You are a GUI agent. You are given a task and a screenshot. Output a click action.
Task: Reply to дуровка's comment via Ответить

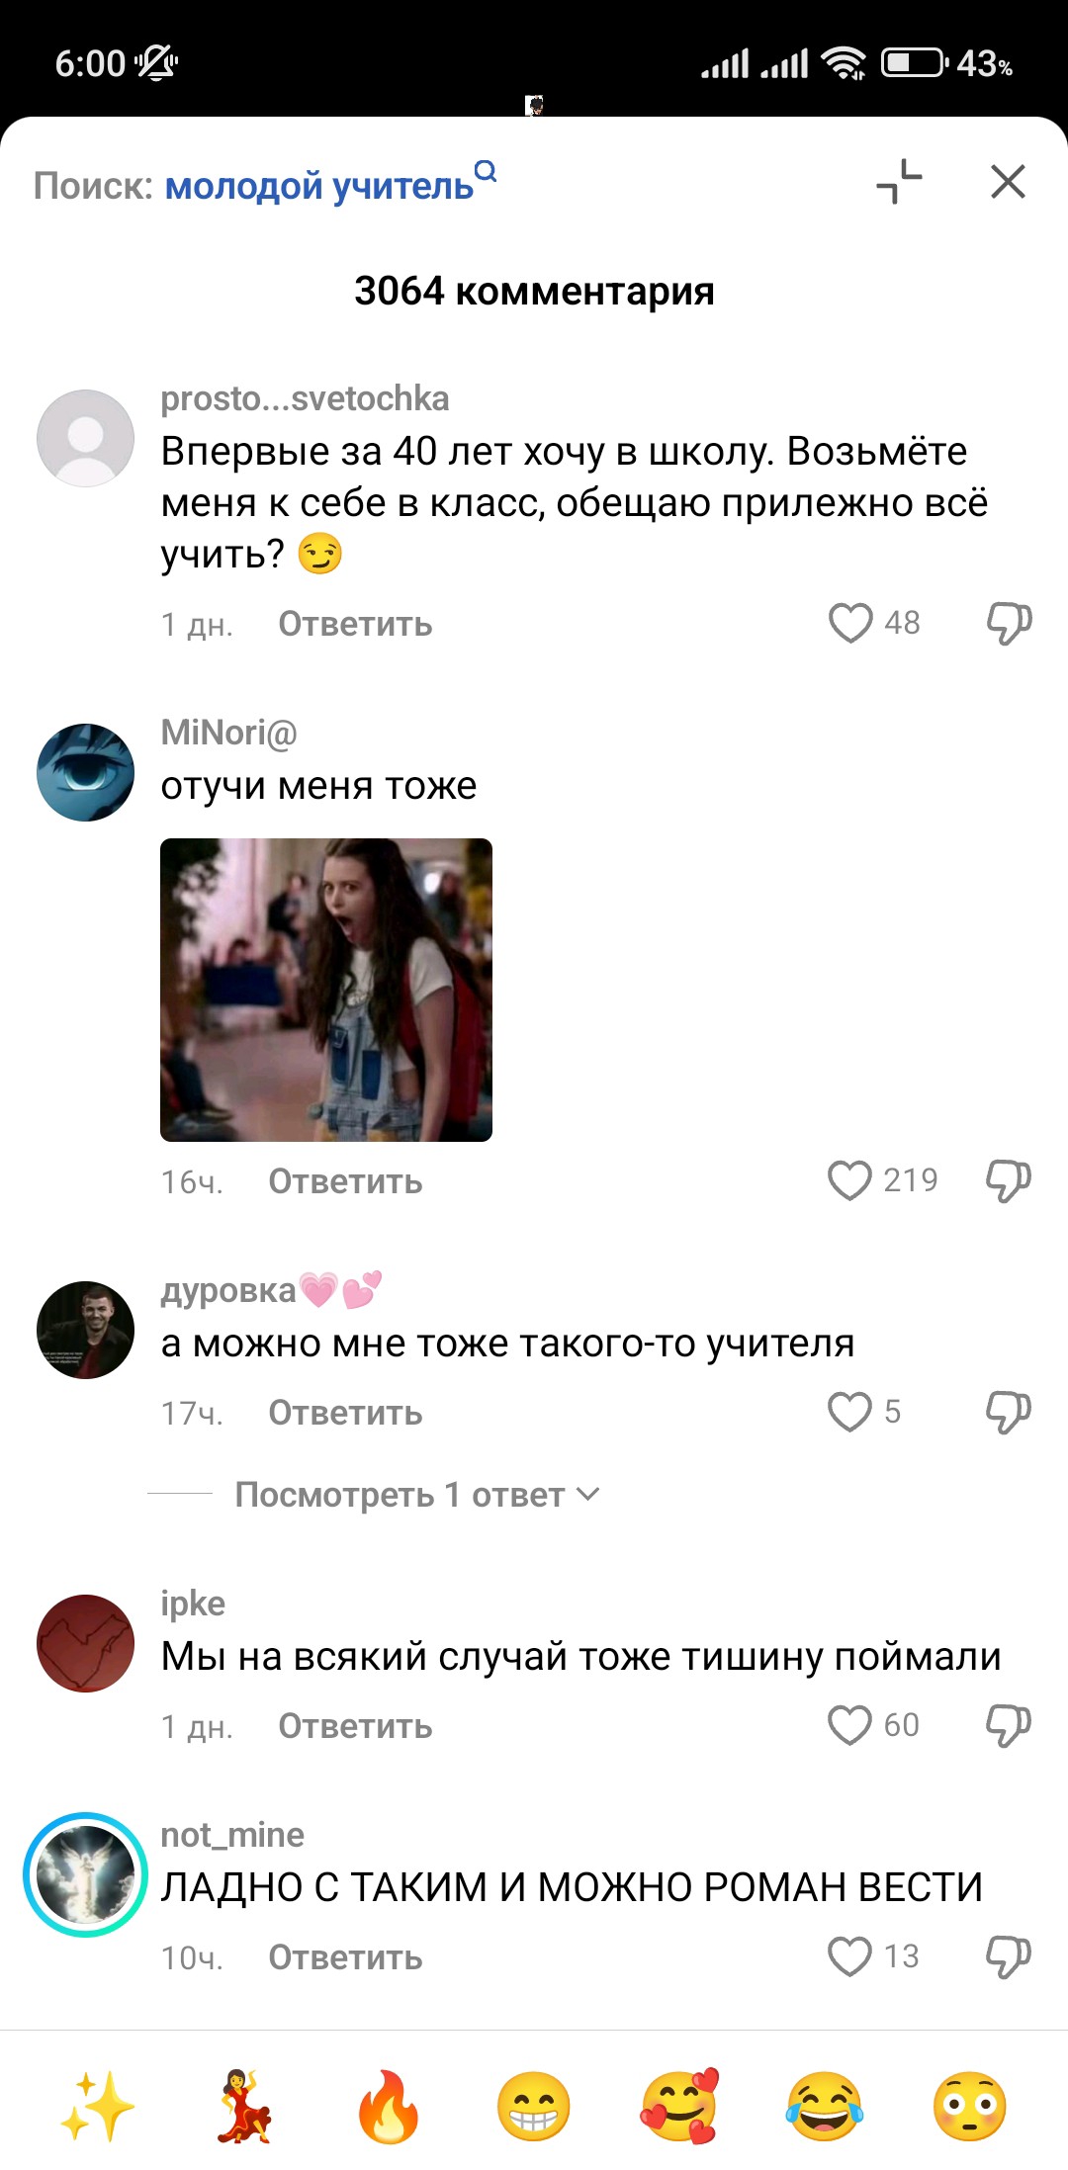pos(345,1413)
